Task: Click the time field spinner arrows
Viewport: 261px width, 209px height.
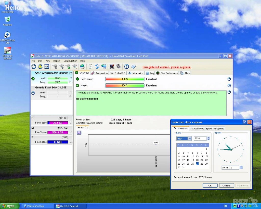Action: 241,168
